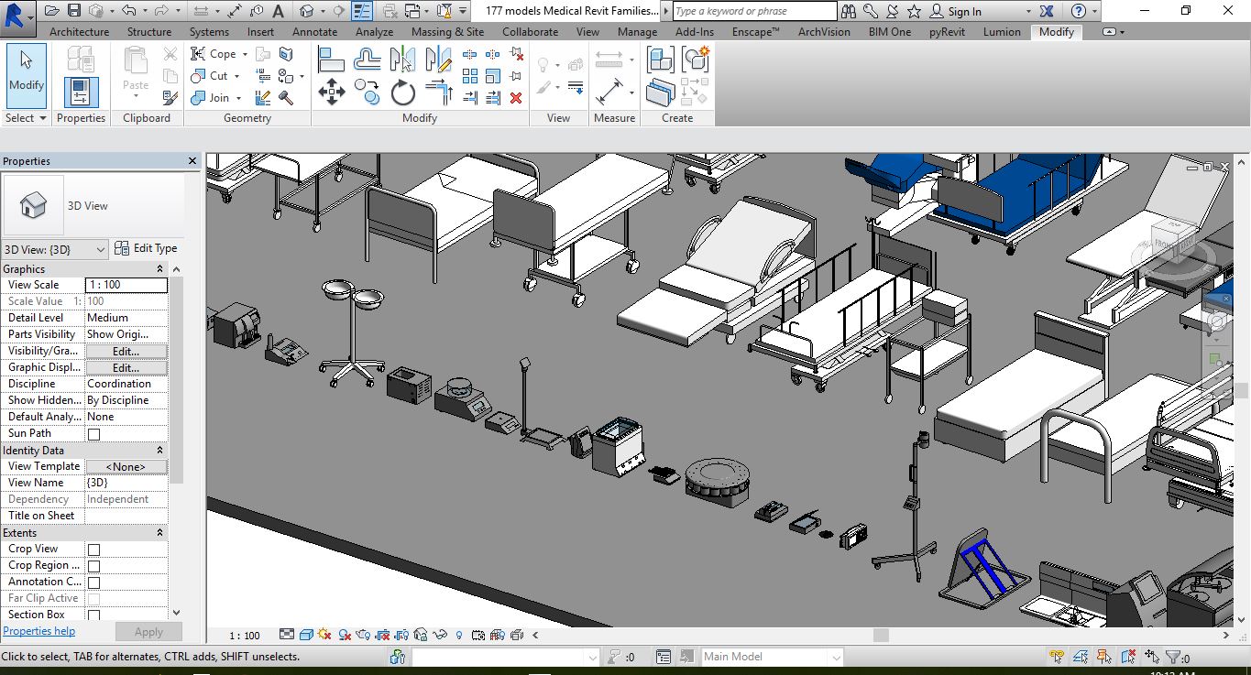Select the Array tool
1251x675 pixels.
(470, 76)
